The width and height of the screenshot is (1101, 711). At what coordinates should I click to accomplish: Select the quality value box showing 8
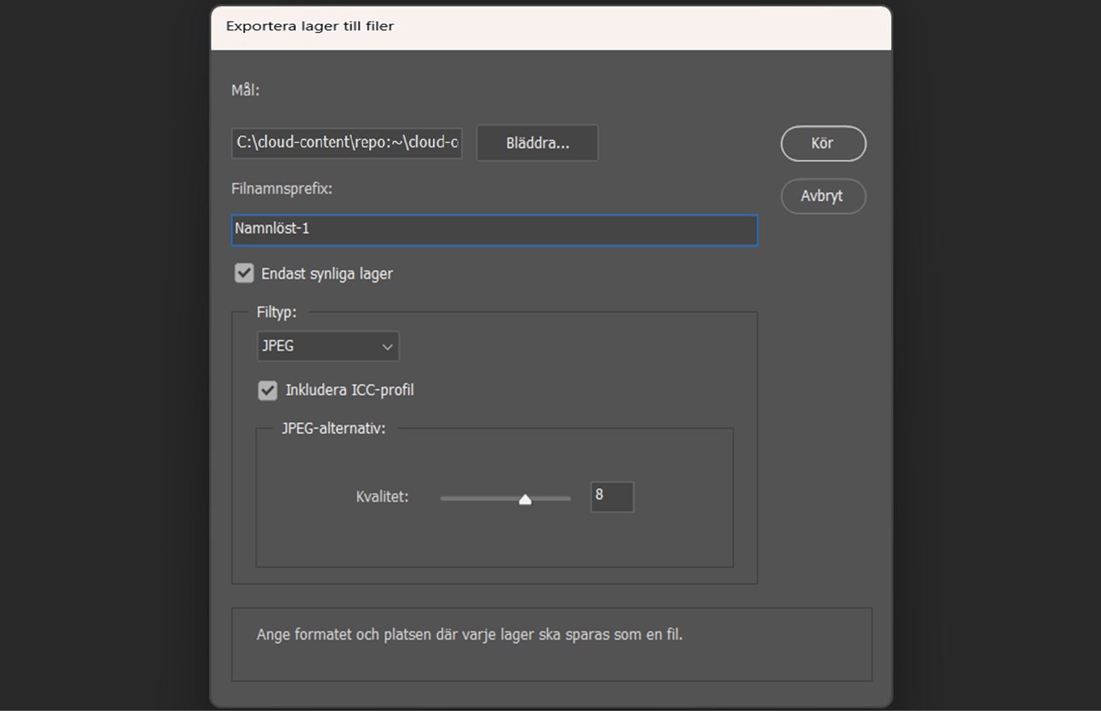pos(612,497)
